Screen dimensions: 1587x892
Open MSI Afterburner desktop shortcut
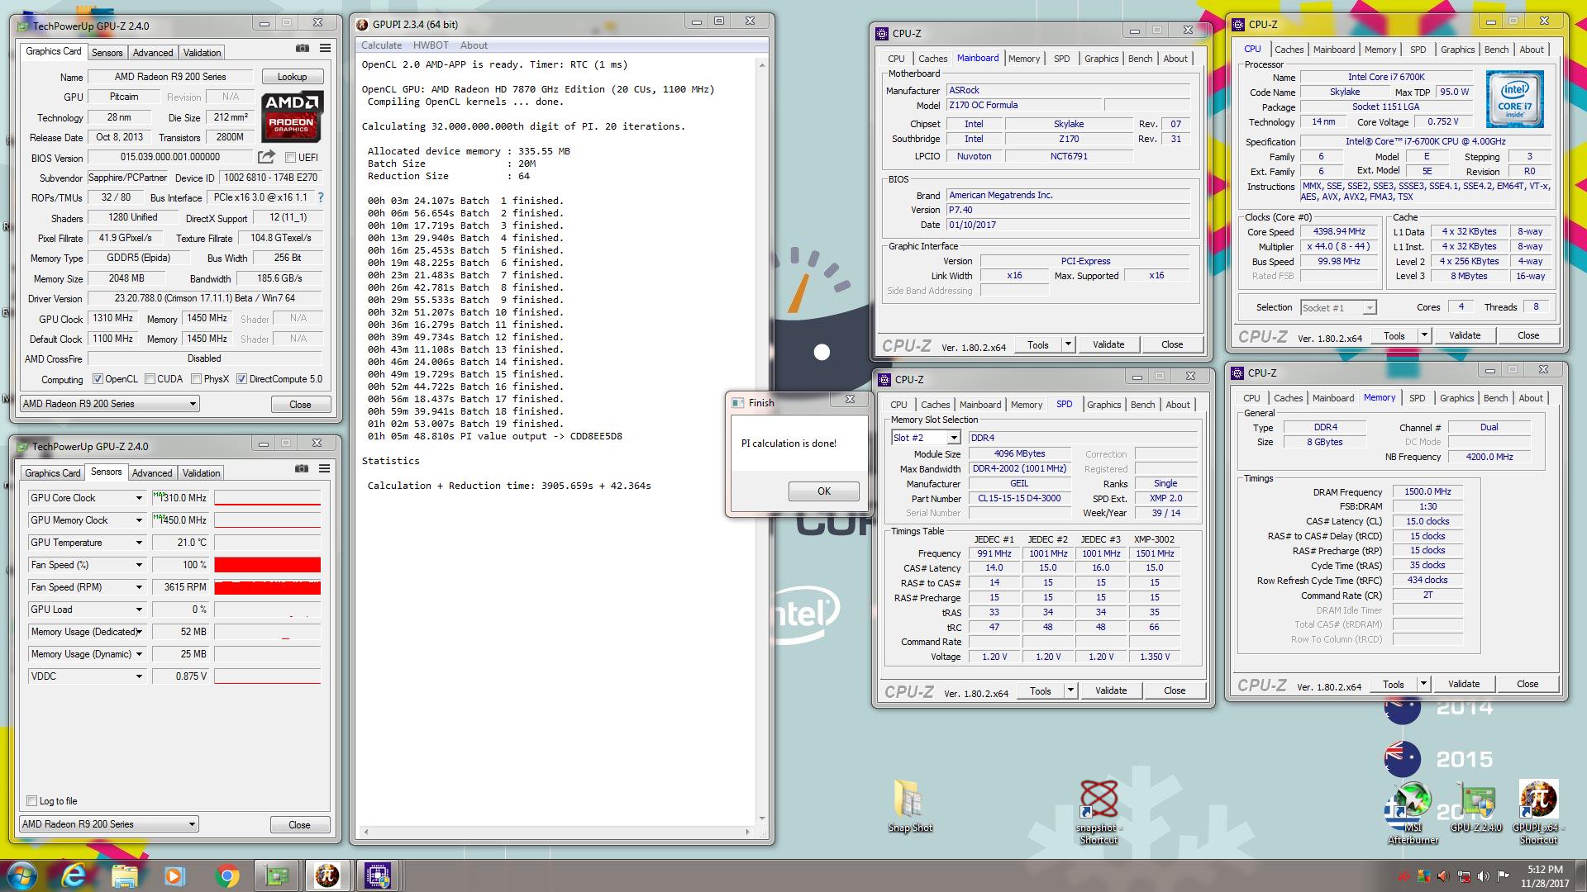click(1412, 813)
